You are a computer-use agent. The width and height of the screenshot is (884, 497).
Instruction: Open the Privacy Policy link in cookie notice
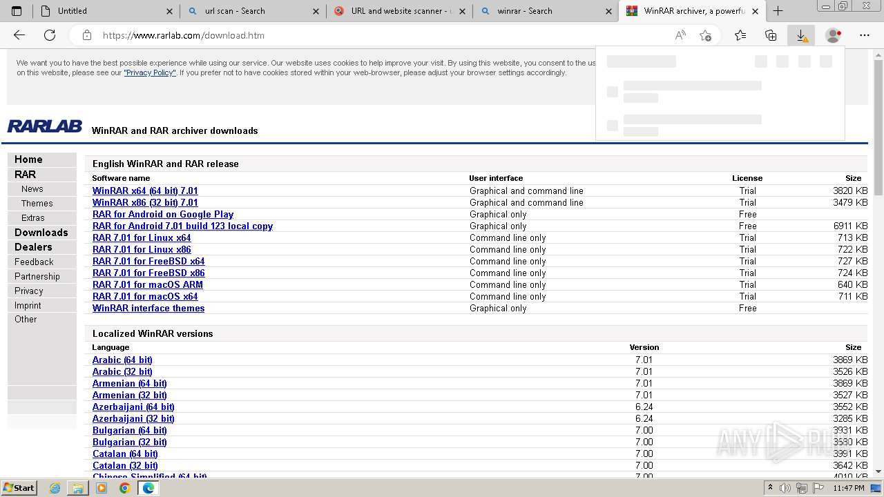(150, 72)
